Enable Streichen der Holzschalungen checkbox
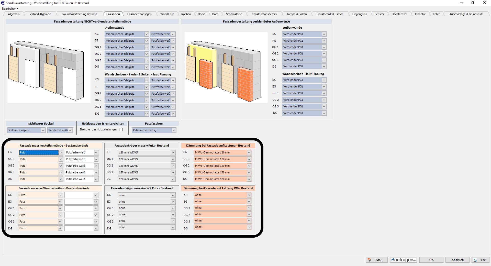The image size is (491, 266). [121, 130]
